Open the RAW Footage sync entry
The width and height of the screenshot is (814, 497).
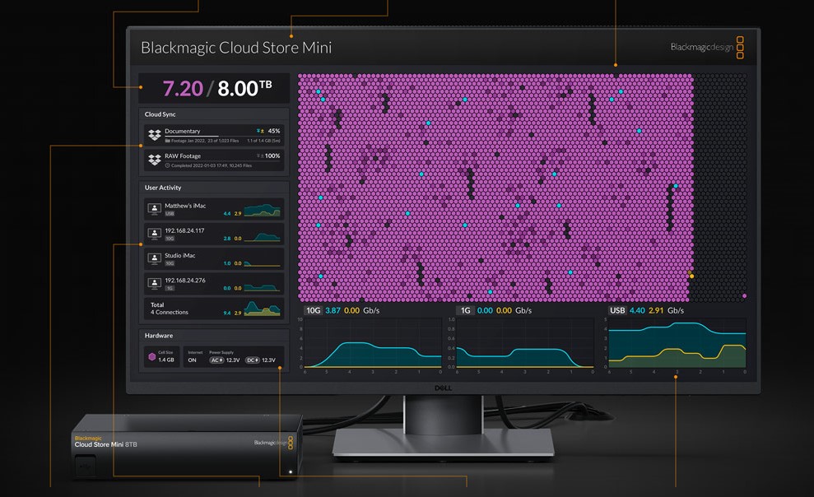coord(214,160)
